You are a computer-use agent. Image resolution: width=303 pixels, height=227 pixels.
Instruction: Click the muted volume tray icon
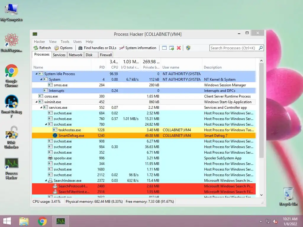tap(275, 221)
